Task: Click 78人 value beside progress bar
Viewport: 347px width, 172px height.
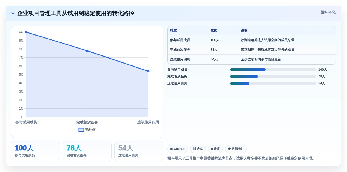Action: (x=322, y=76)
